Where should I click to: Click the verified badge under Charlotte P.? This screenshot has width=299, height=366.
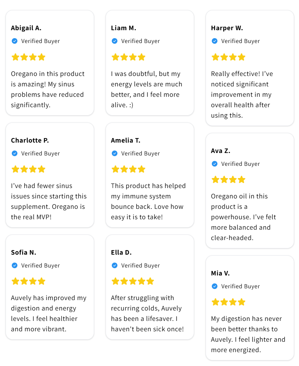click(15, 153)
